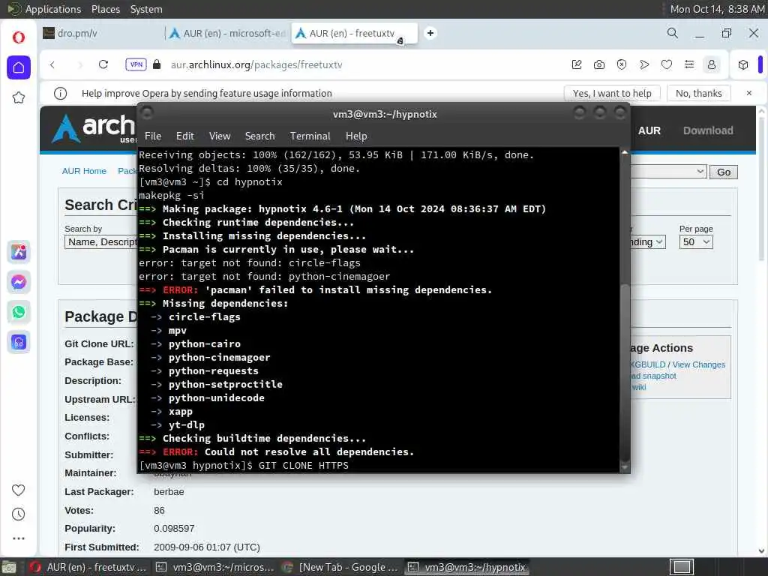768x576 pixels.
Task: Click the send flow arrow icon
Action: [x=644, y=64]
